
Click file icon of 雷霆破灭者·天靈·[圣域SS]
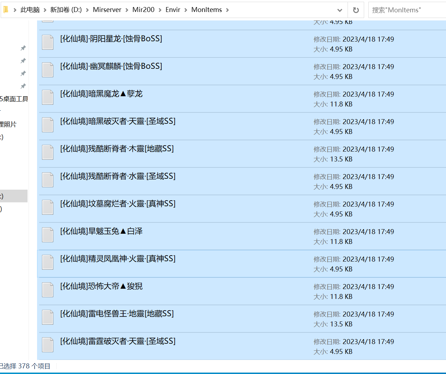tap(48, 345)
